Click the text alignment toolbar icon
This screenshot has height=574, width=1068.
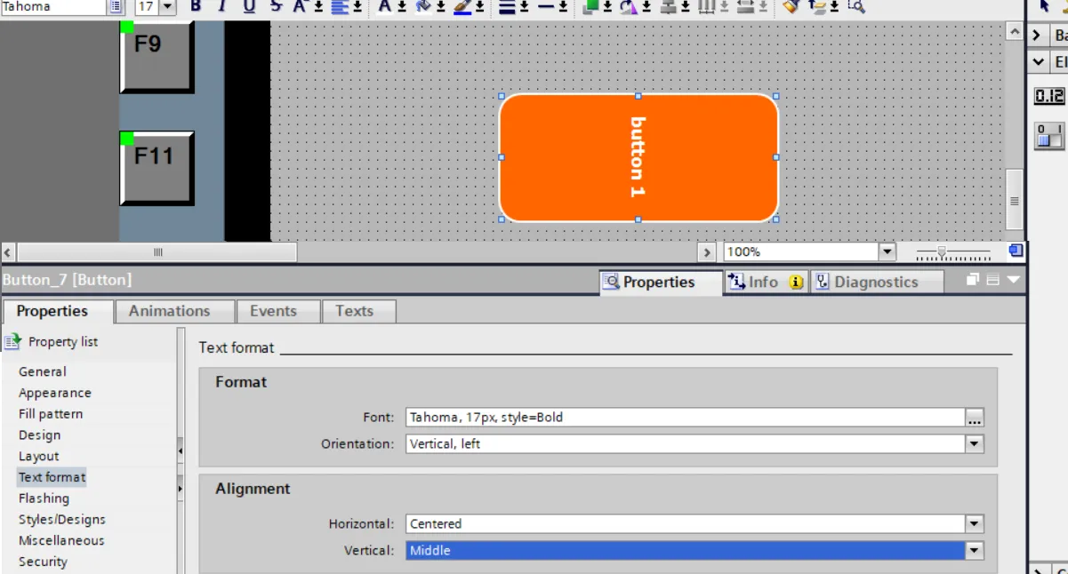coord(341,6)
